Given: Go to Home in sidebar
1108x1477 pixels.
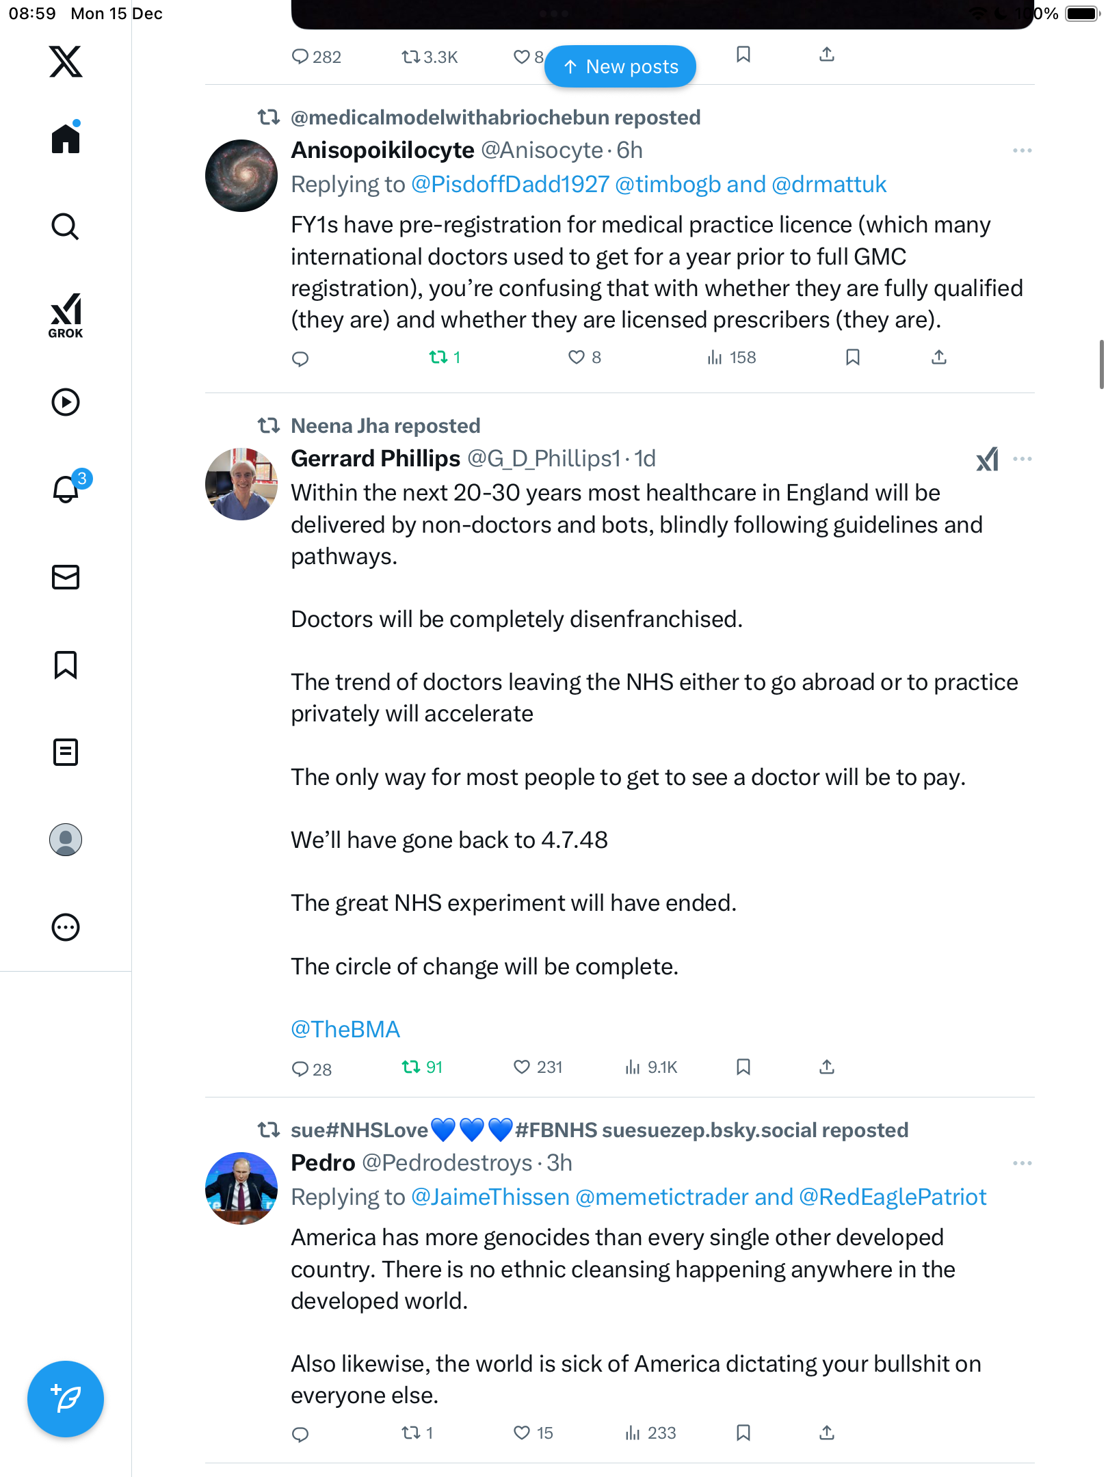Looking at the screenshot, I should [x=66, y=139].
